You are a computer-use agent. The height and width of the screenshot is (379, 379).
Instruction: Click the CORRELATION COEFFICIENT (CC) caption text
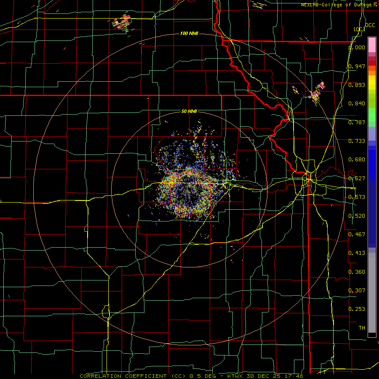(133, 376)
